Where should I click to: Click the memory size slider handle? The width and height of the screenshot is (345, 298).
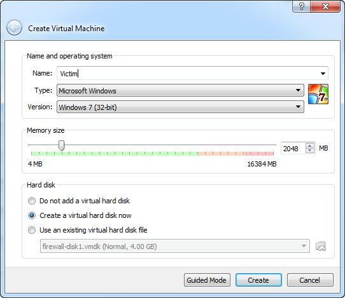coord(62,146)
